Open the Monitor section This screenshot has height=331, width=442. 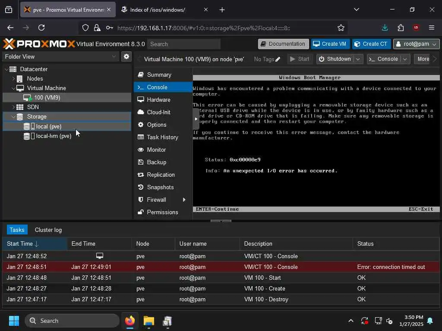163,150
